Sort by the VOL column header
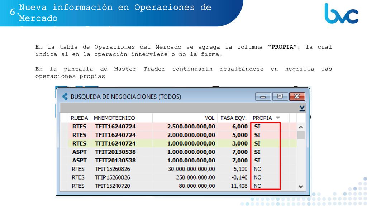This screenshot has height=206, width=367. point(185,118)
